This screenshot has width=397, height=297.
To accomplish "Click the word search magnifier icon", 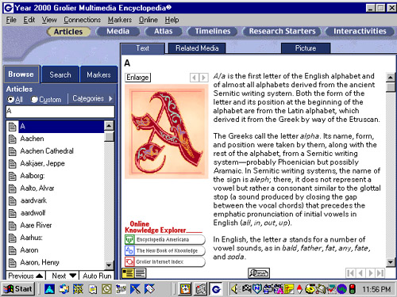I will [259, 273].
